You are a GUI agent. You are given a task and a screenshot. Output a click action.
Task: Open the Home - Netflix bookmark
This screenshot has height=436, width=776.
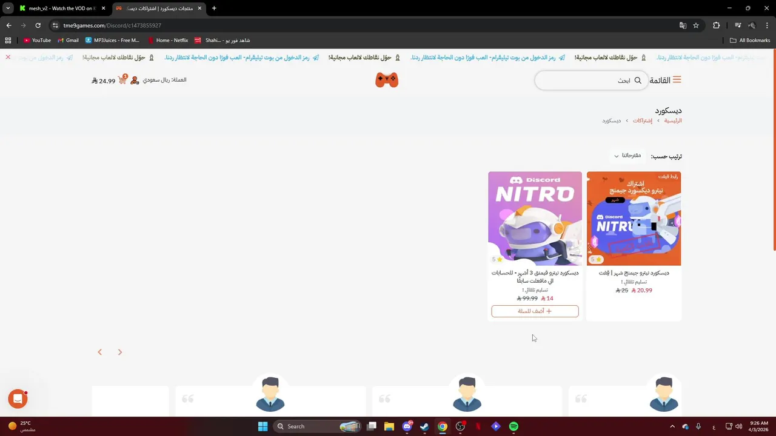(168, 41)
